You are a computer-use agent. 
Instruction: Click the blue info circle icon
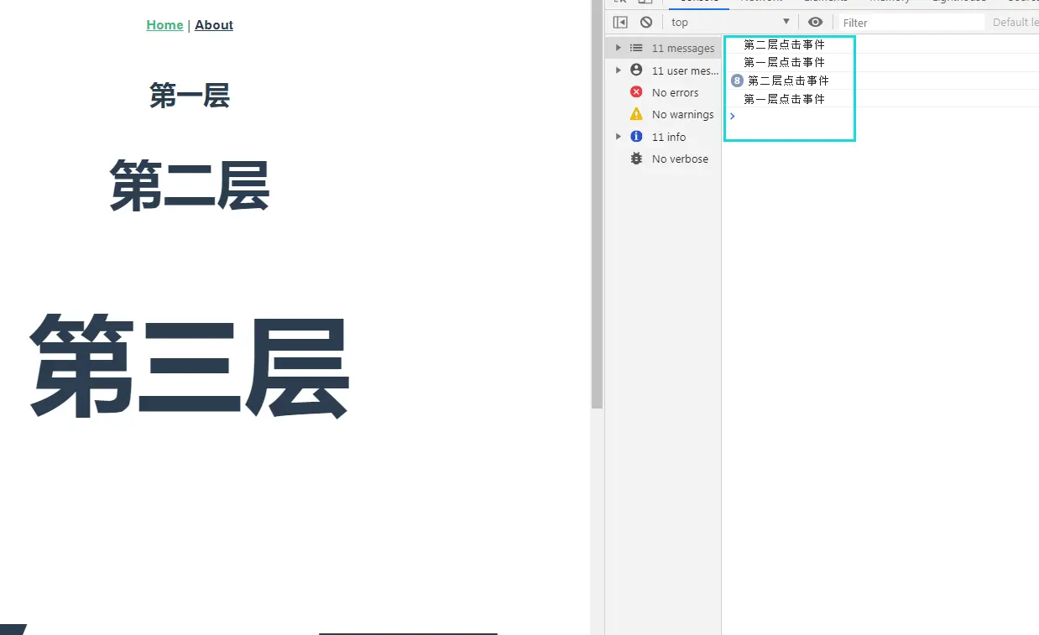(636, 137)
